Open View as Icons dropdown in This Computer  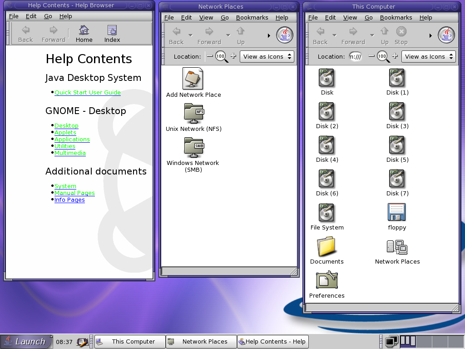click(429, 56)
